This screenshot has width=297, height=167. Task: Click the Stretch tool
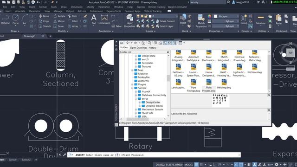45,26
